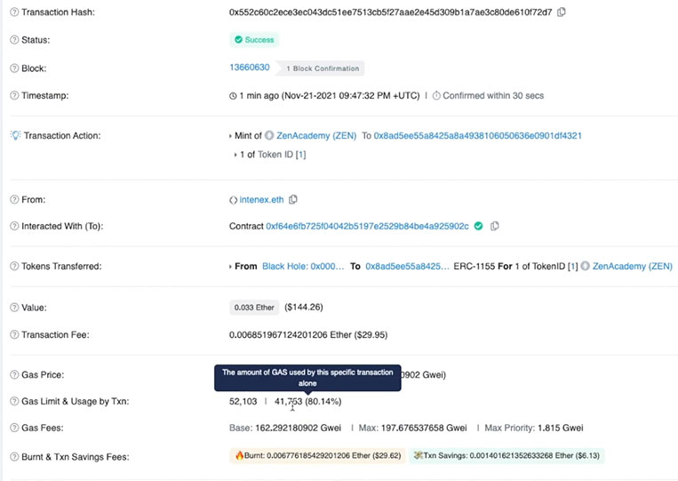Click the contract code icon before intenex.eth

tap(233, 200)
